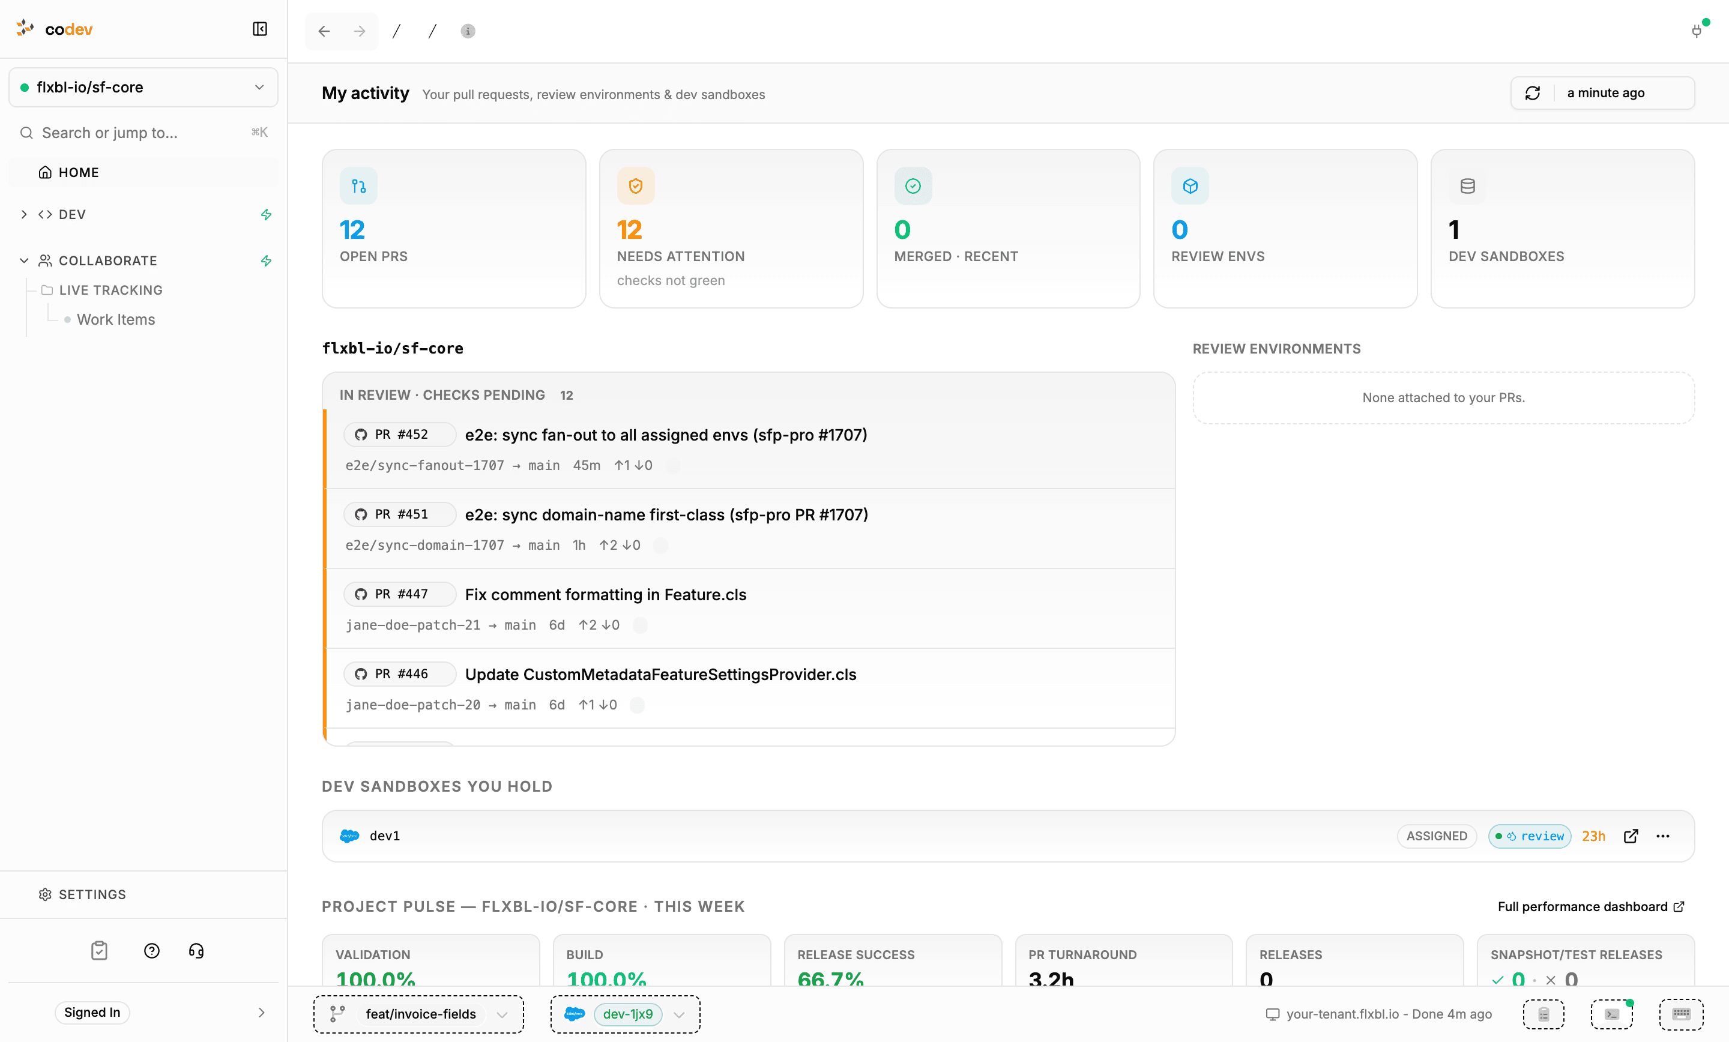The width and height of the screenshot is (1729, 1042).
Task: Click the lightning bolt beside DEV
Action: click(x=266, y=214)
